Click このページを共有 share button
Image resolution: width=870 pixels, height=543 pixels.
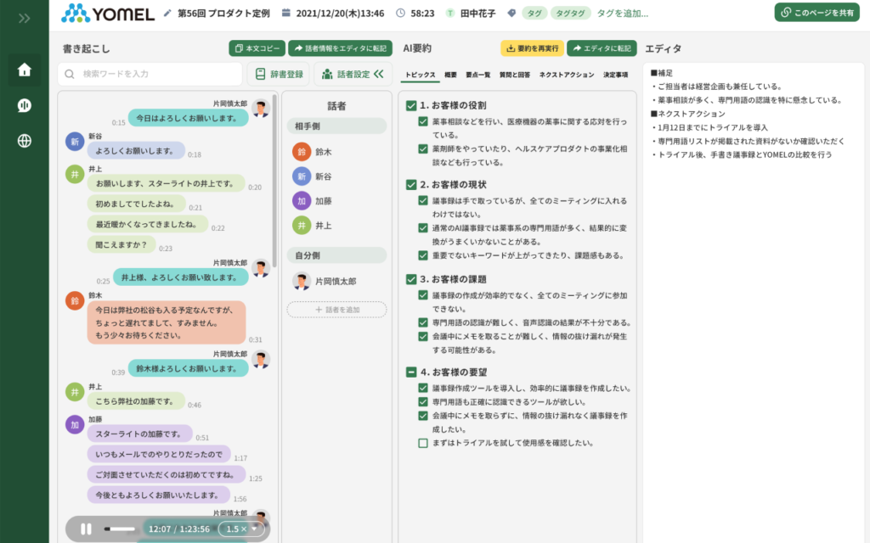(816, 13)
